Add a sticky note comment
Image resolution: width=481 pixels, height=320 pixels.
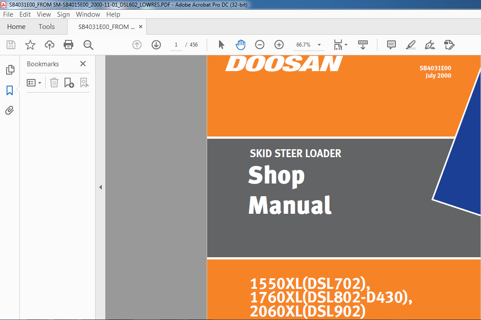[391, 45]
